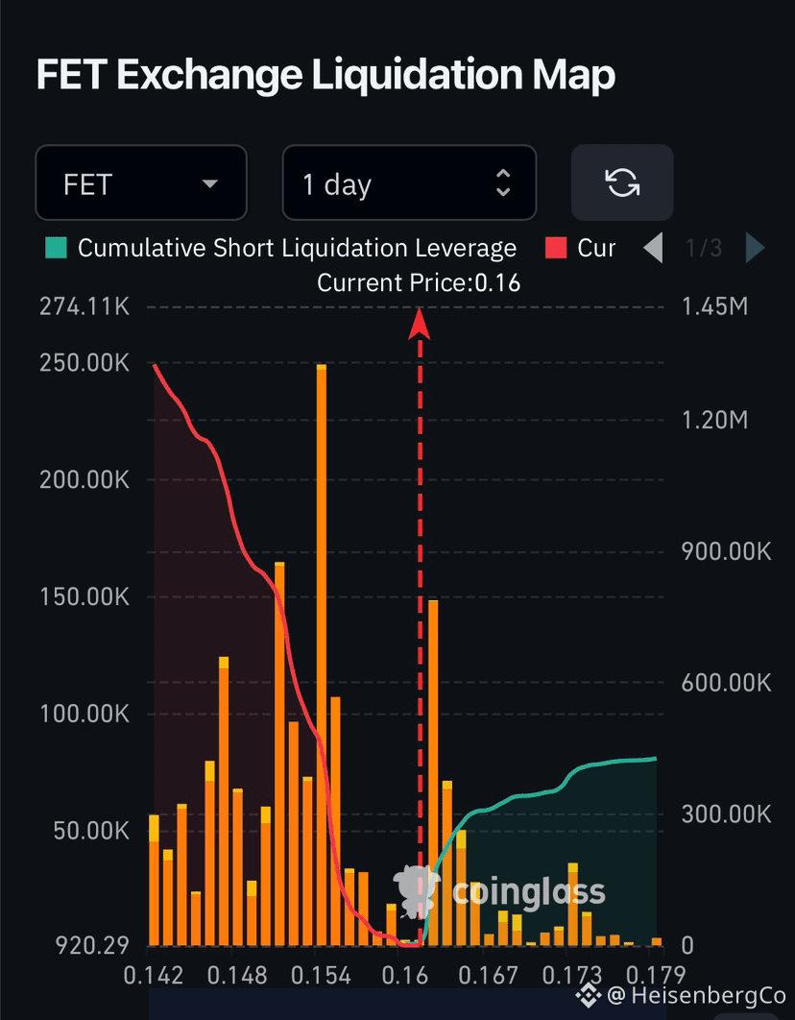The height and width of the screenshot is (1020, 795).
Task: Toggle Cumulative Short Liquidation Leverage legend
Action: (297, 248)
